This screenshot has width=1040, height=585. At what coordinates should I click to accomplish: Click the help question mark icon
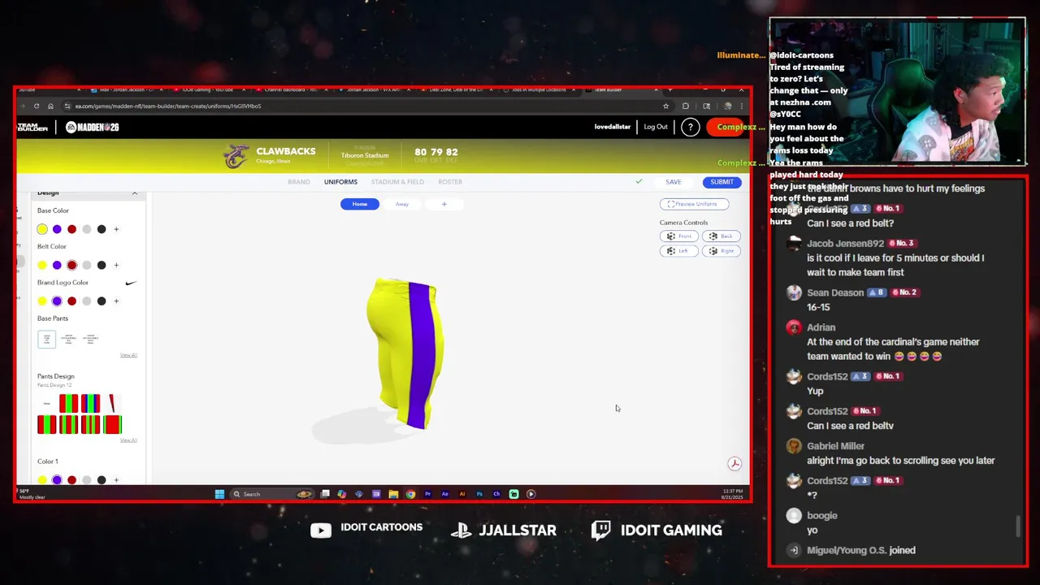point(690,127)
